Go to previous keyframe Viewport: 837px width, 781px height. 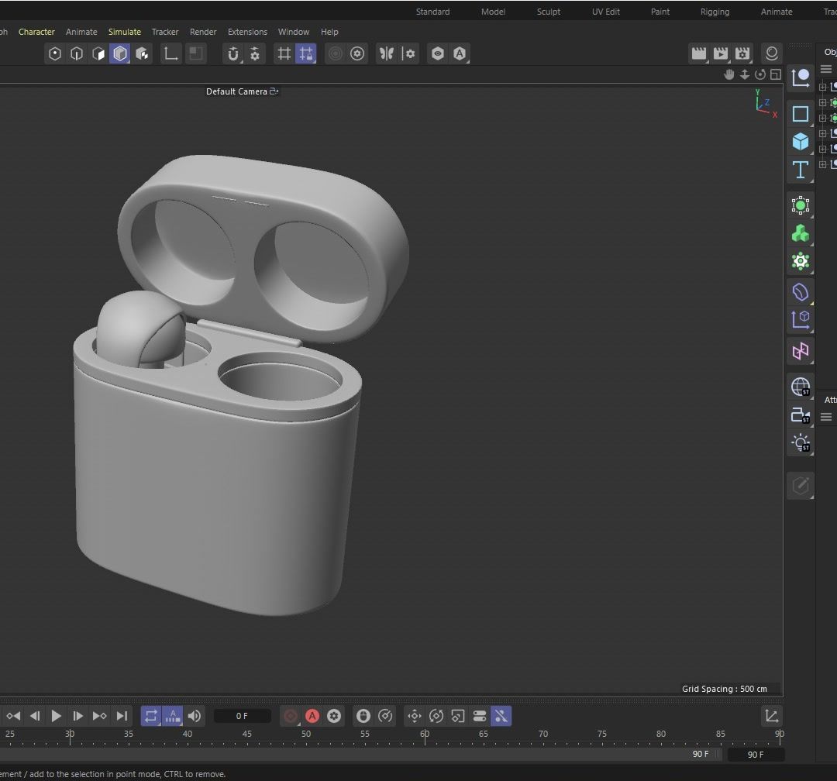point(13,716)
